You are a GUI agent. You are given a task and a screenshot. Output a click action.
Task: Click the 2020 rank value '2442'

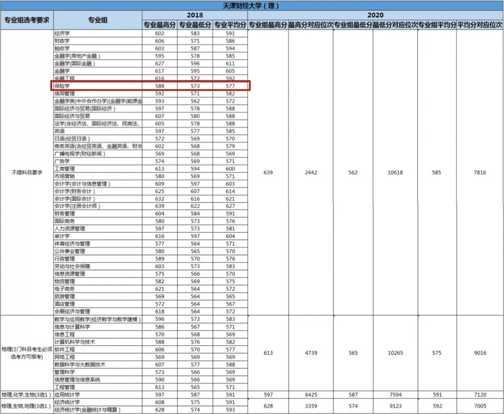click(311, 172)
